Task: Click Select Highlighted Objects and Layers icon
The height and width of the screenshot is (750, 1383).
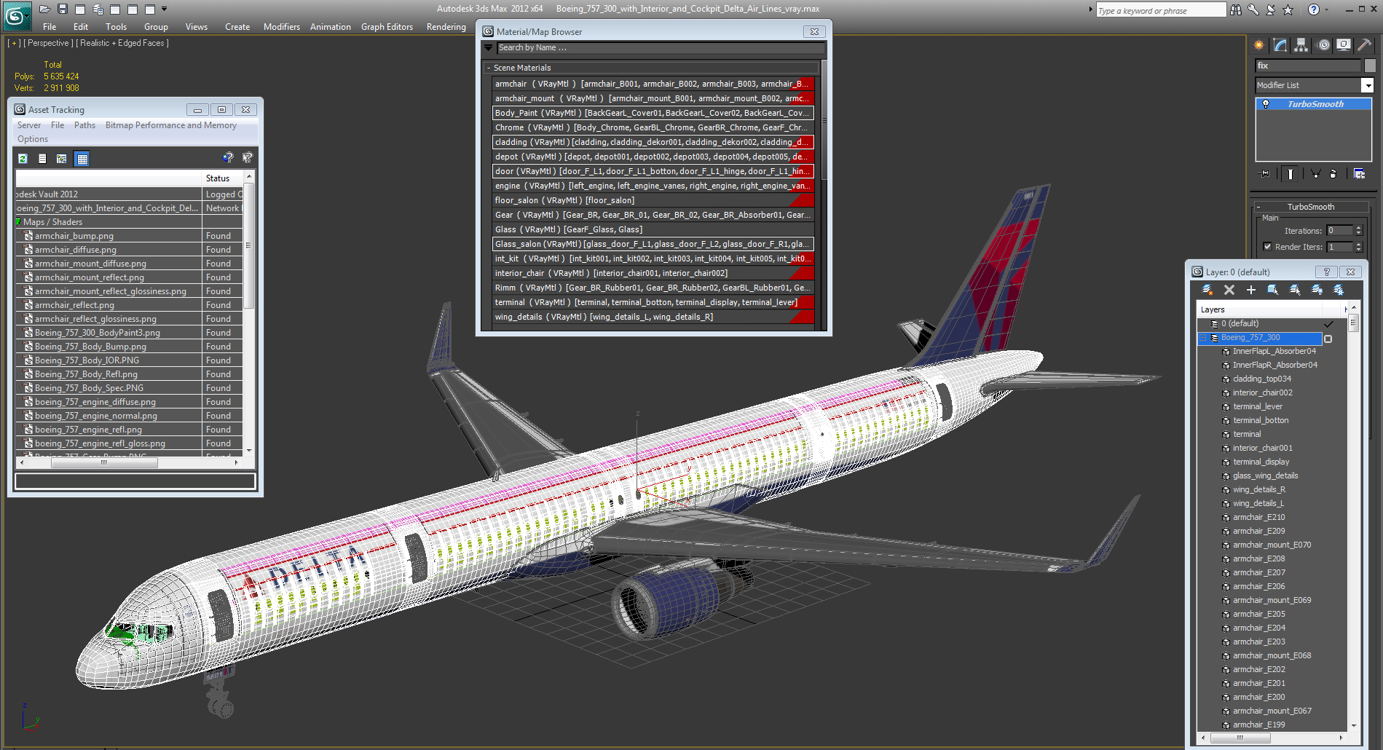Action: pos(1273,290)
